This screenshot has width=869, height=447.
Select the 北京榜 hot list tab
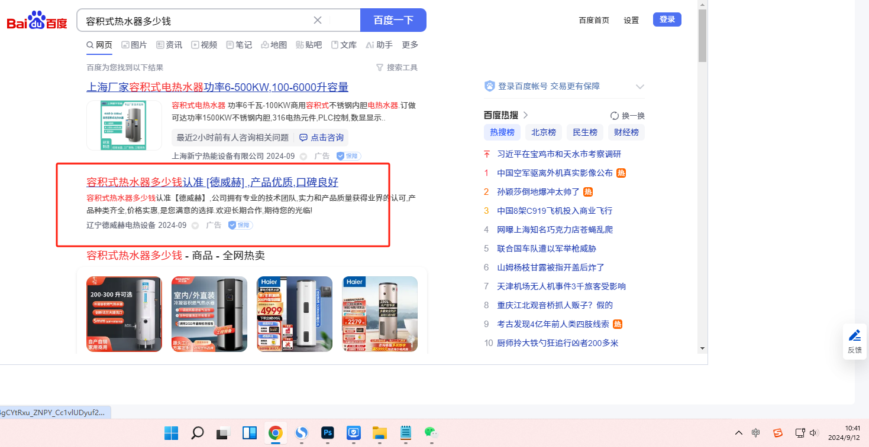pyautogui.click(x=543, y=132)
